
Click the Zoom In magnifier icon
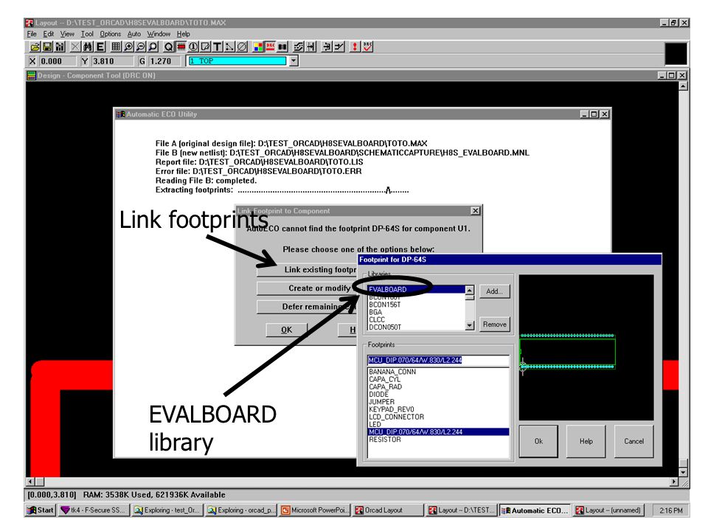click(x=128, y=47)
